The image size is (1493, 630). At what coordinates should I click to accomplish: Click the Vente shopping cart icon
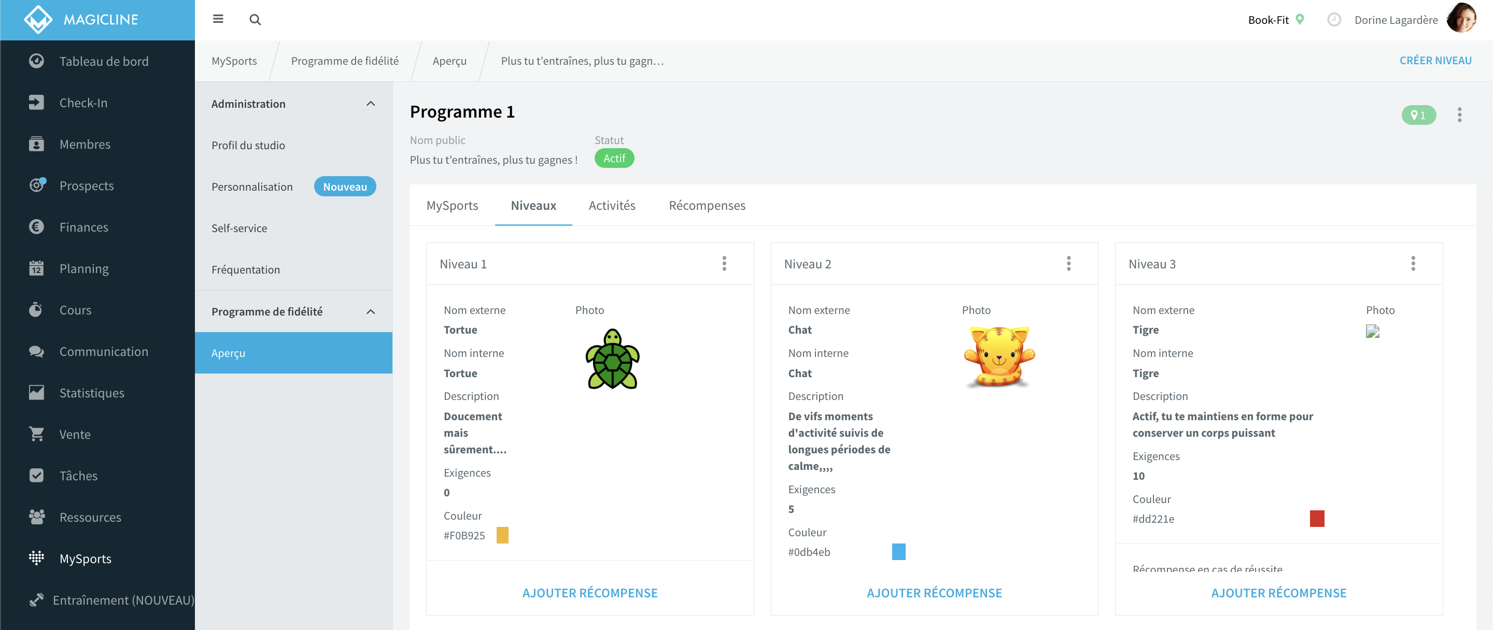pos(36,434)
